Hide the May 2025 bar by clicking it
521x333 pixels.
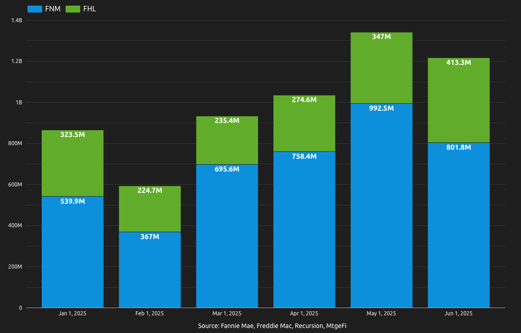coord(381,181)
